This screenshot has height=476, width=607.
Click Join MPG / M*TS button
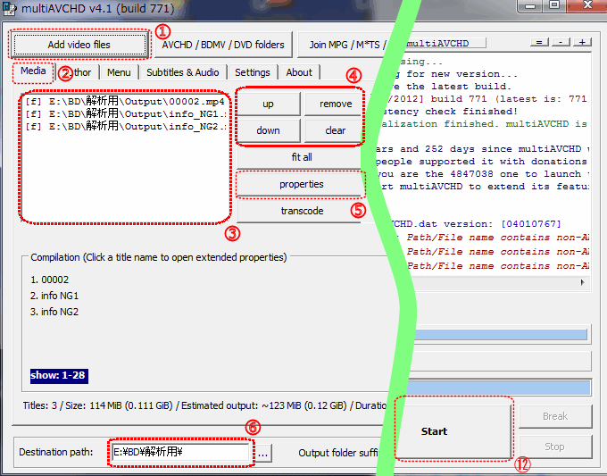point(345,44)
